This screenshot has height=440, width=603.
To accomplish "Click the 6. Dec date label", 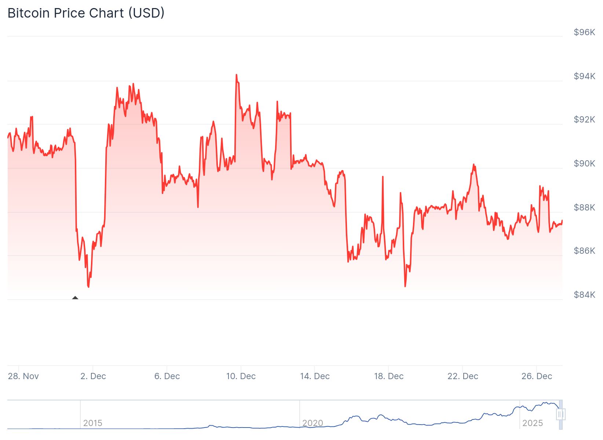I will (x=167, y=376).
